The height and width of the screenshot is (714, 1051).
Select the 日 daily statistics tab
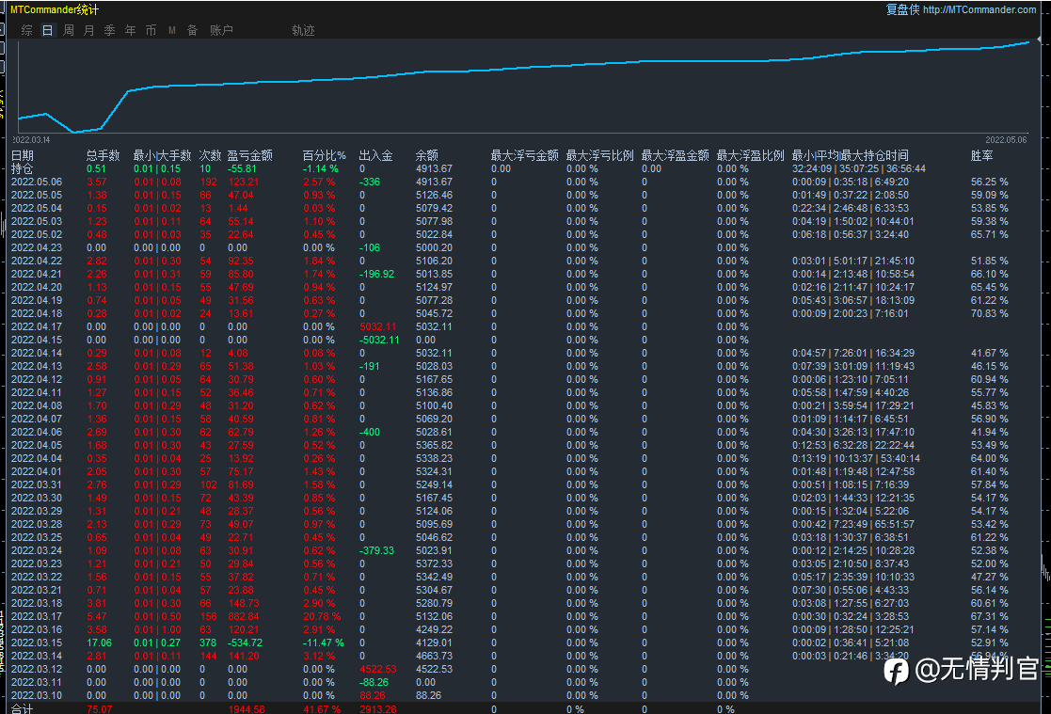47,30
